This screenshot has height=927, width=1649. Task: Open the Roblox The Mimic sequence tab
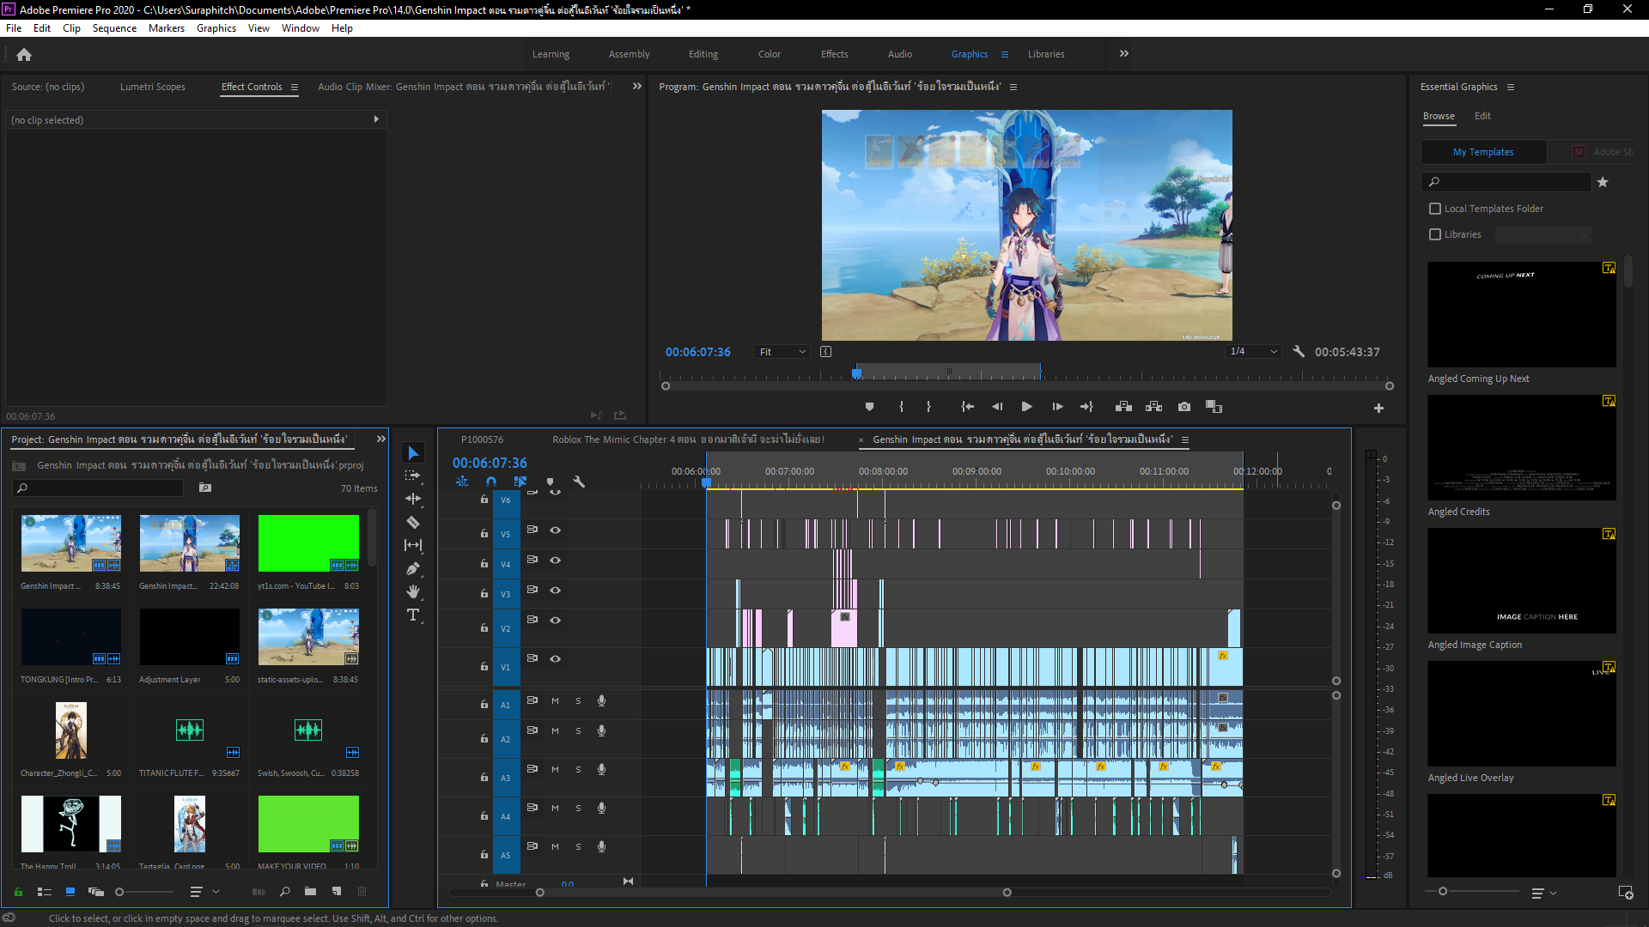[688, 439]
